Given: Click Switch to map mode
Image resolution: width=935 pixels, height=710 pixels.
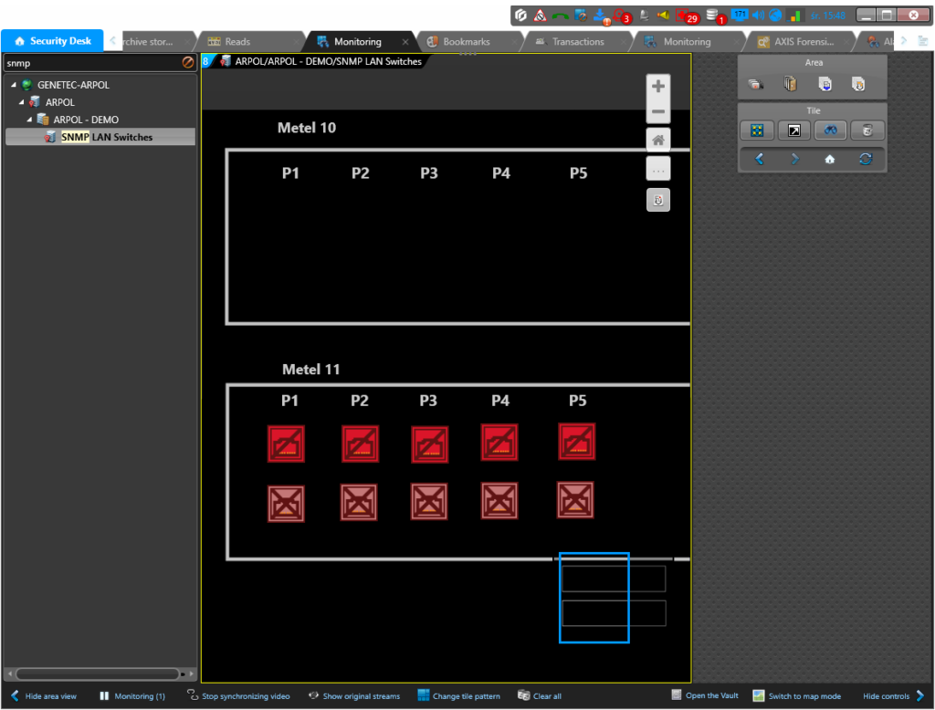Looking at the screenshot, I should 796,696.
